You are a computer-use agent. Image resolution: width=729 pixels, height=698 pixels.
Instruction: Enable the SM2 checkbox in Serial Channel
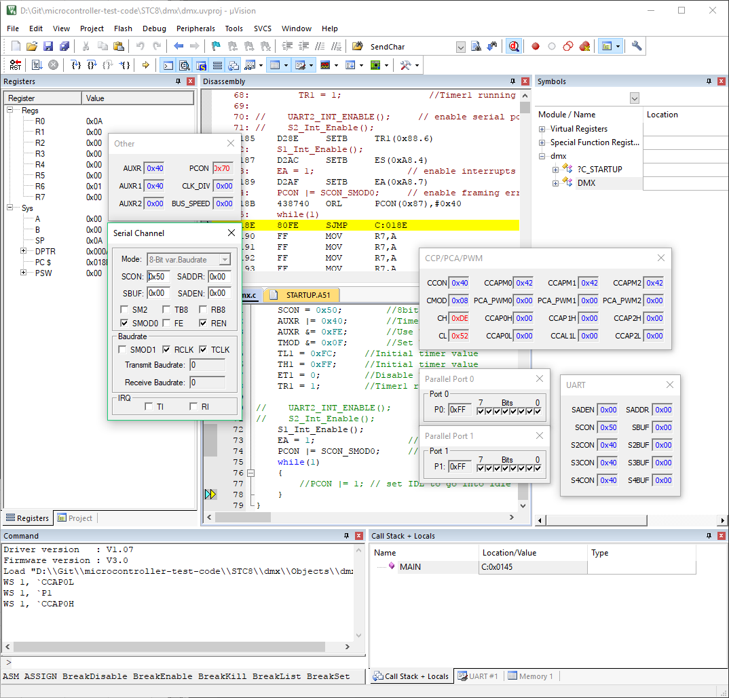[x=123, y=310]
